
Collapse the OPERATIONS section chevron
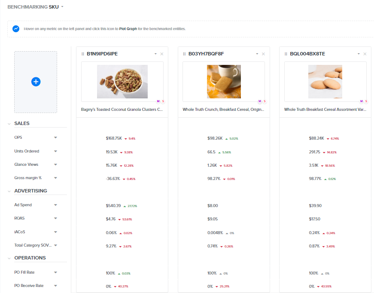point(9,258)
